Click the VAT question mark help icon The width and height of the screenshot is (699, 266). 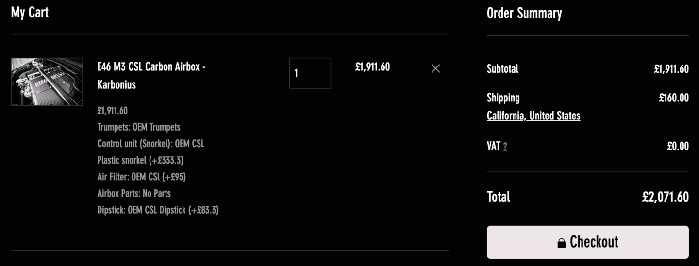click(505, 147)
